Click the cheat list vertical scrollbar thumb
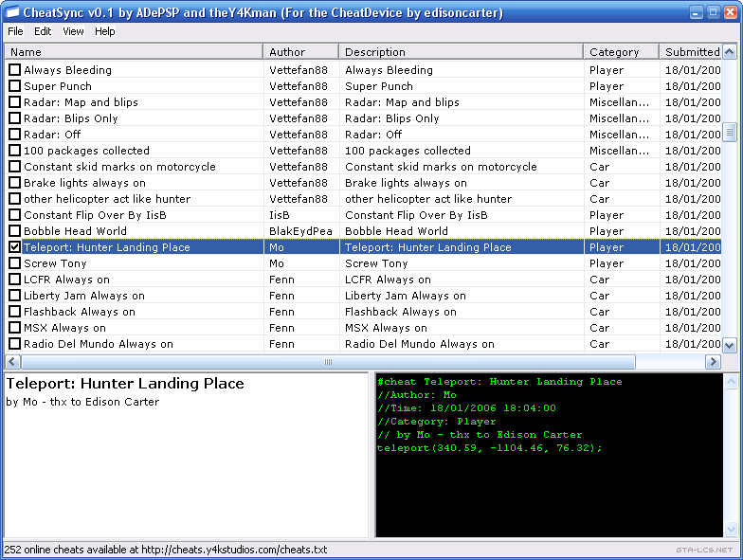This screenshot has width=743, height=560. [730, 133]
